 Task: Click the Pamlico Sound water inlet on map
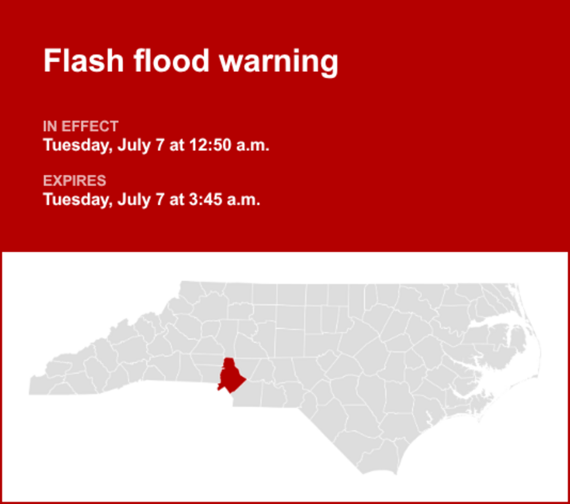coord(499,355)
